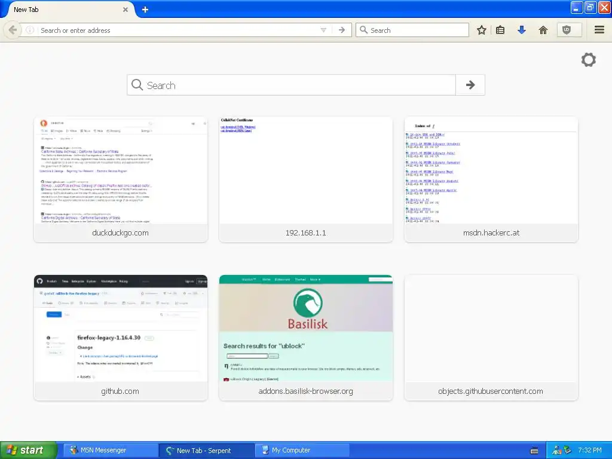Show address bar history dropdown
612x459 pixels.
323,30
